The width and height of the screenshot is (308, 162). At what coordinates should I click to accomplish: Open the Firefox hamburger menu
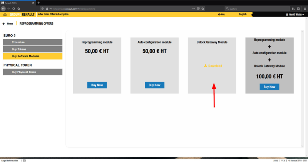304,8
